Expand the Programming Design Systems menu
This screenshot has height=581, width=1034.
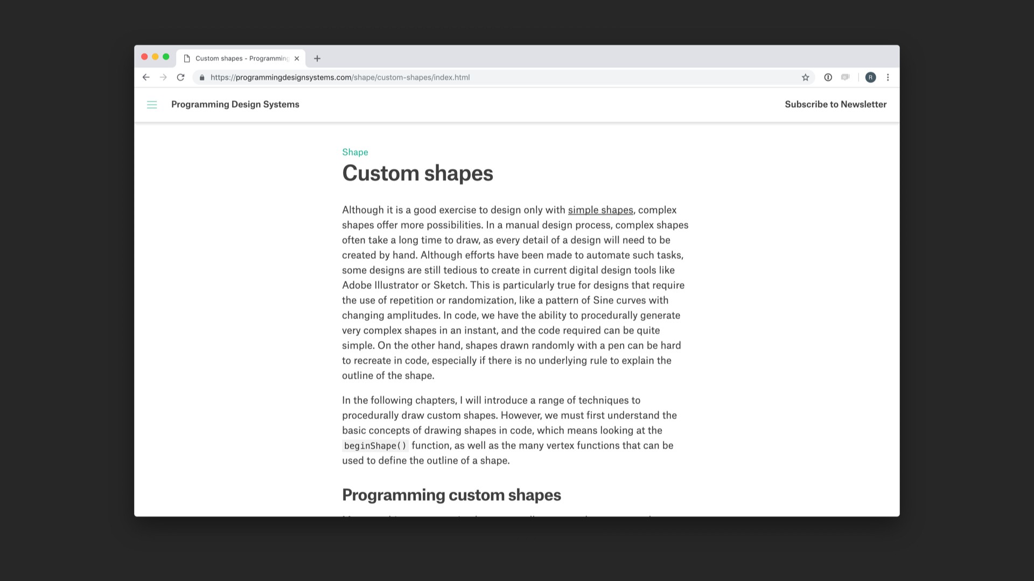click(x=152, y=104)
